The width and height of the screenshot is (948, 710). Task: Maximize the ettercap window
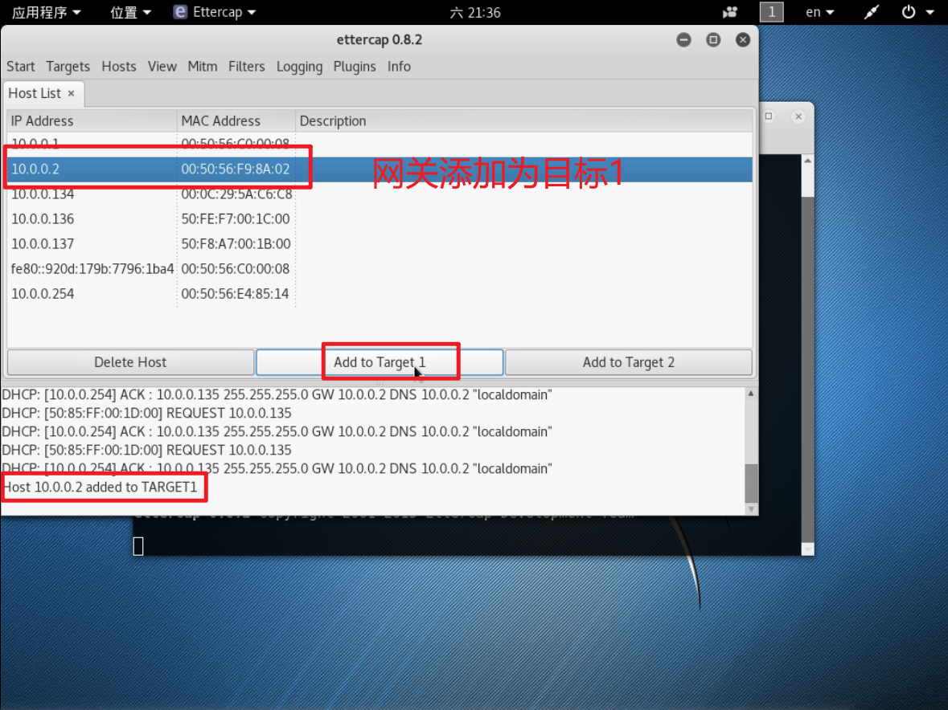(713, 40)
